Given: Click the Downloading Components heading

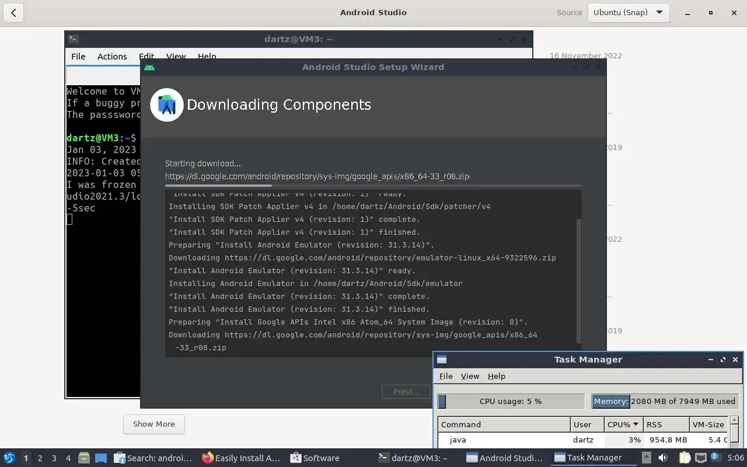Looking at the screenshot, I should 279,105.
